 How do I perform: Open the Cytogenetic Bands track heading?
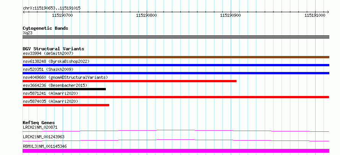[x=45, y=28]
